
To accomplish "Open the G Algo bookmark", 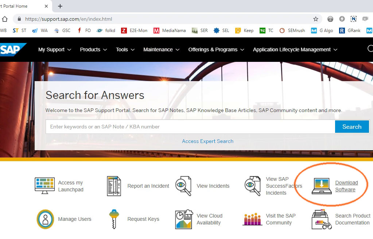I will [322, 31].
